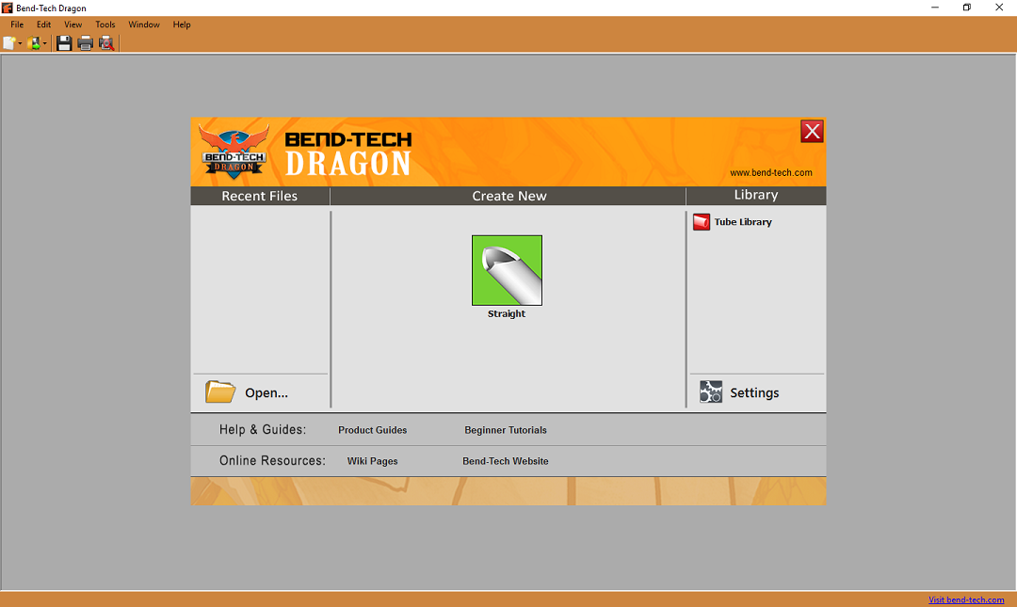Viewport: 1017px width, 607px height.
Task: Click the app icon in the title bar
Action: tap(8, 8)
